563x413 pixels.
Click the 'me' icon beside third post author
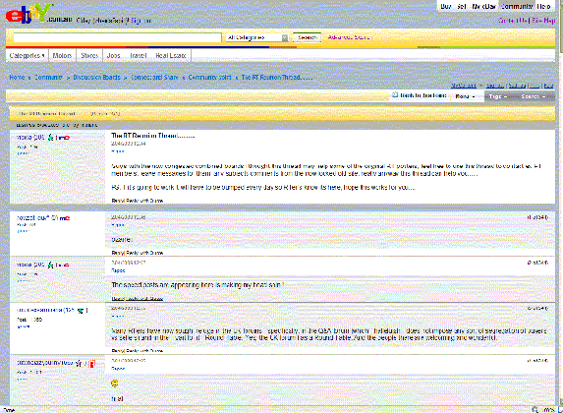coord(63,265)
